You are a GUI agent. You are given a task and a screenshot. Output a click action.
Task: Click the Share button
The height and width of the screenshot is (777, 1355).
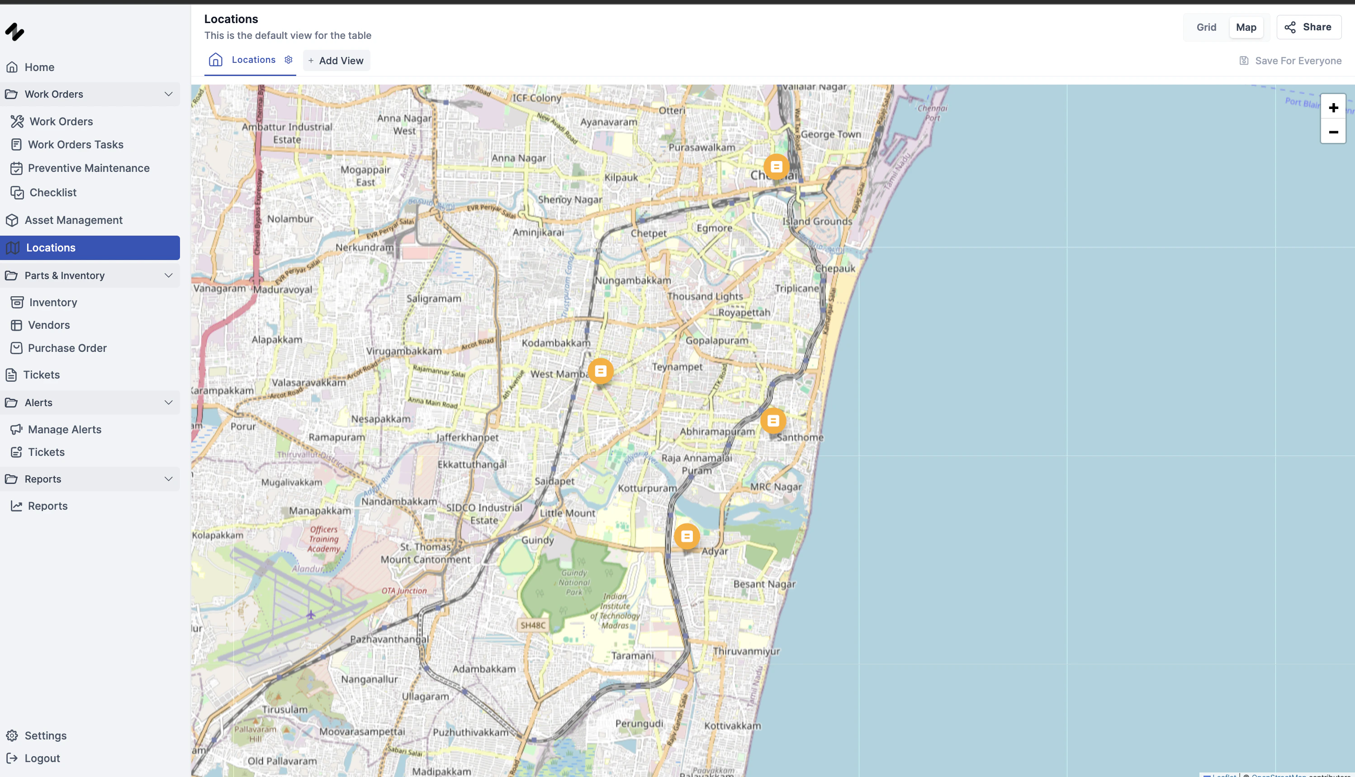click(1308, 27)
